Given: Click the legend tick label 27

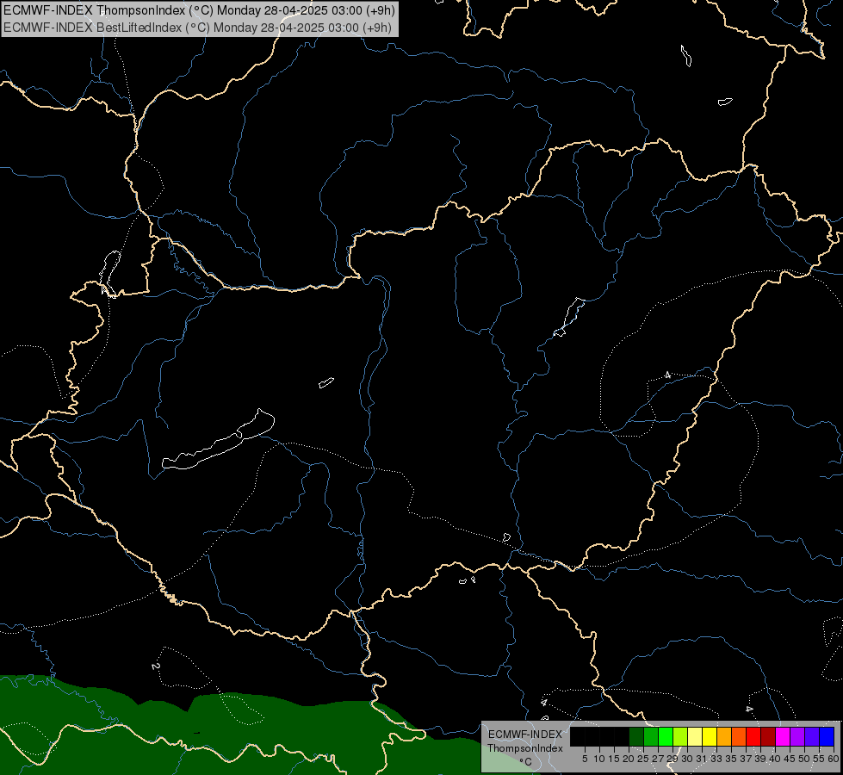Looking at the screenshot, I should [658, 759].
